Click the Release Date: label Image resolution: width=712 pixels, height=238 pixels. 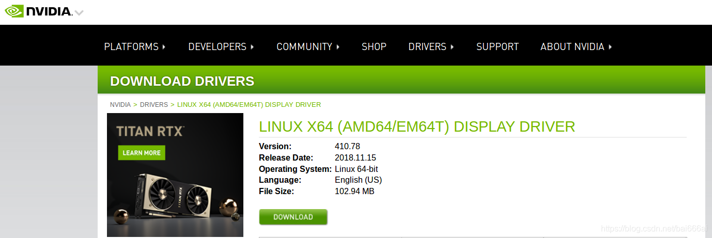(286, 158)
